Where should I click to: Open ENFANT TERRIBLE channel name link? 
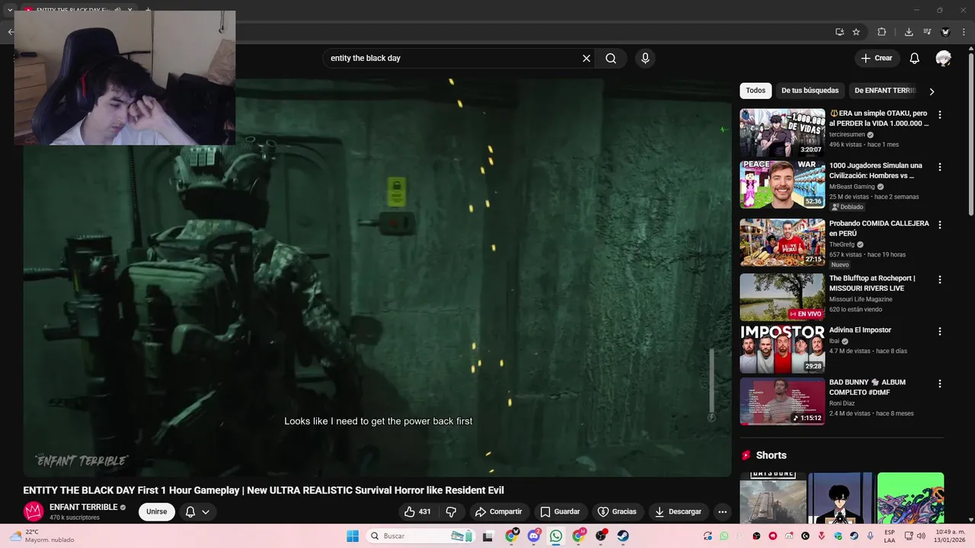coord(84,507)
